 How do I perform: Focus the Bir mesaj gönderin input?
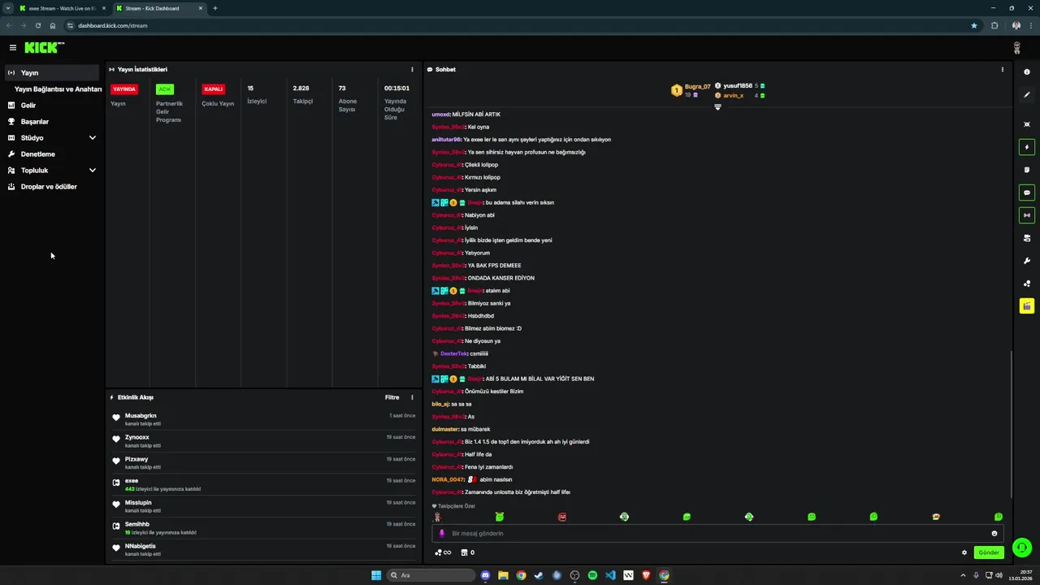719,534
